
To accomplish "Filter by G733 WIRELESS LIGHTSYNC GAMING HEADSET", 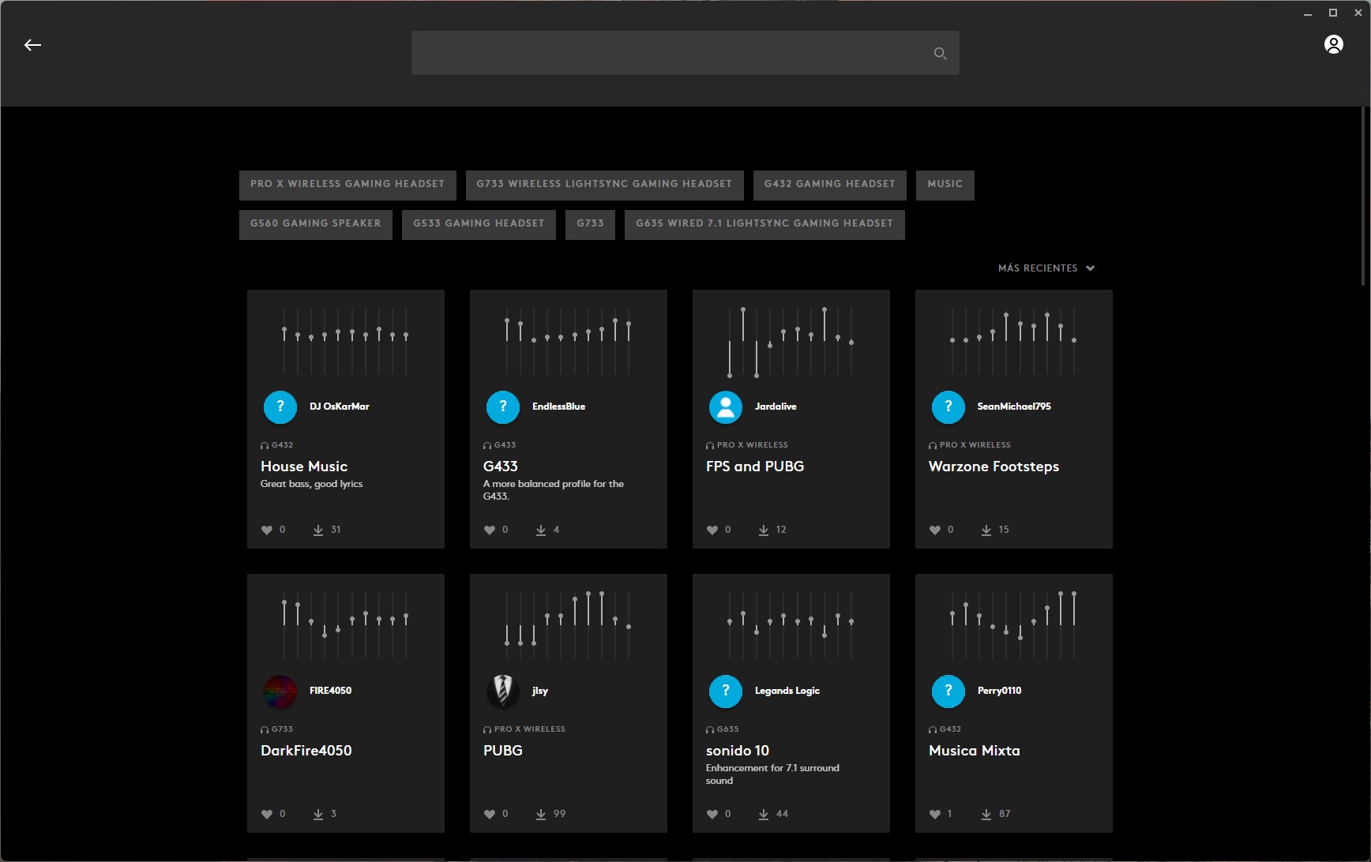I will coord(604,185).
